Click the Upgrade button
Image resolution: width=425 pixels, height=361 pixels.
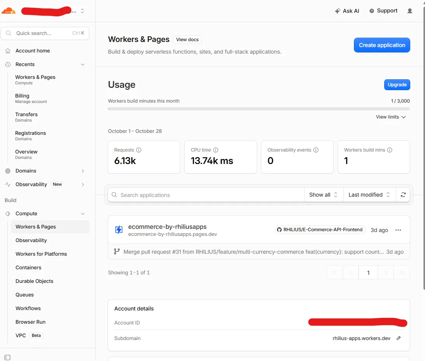coord(397,85)
